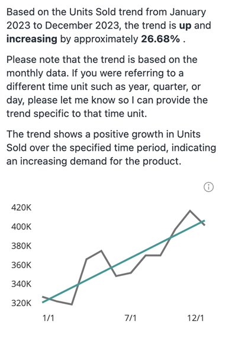Click the bold word "up"
Image resolution: width=225 pixels, height=337 pixels.
click(x=185, y=26)
